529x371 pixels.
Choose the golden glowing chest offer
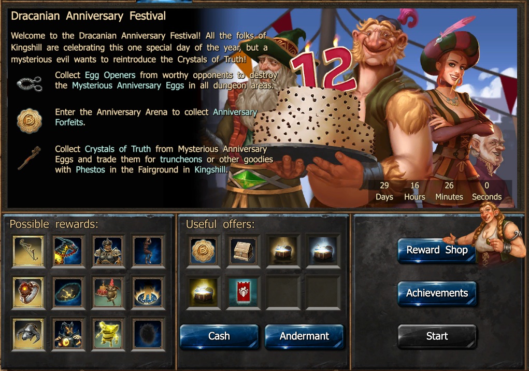[203, 292]
